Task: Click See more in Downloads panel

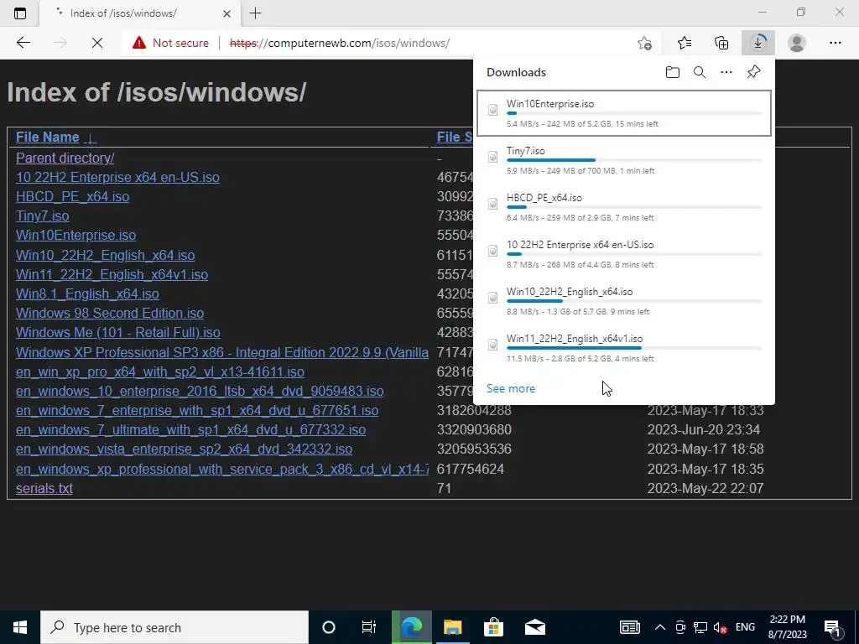Action: (511, 388)
